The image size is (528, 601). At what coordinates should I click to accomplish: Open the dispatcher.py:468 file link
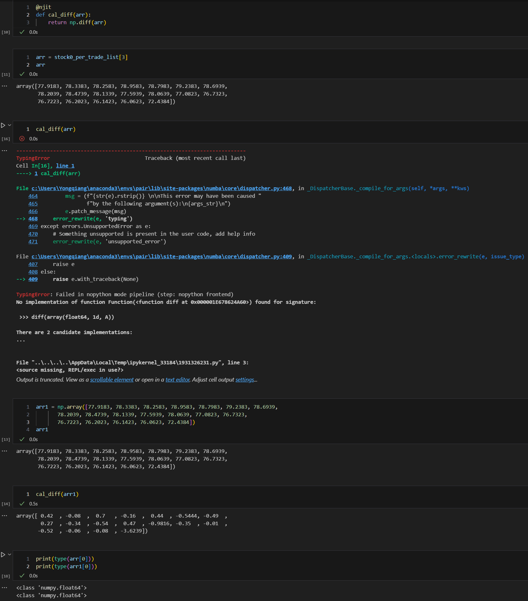[161, 188]
